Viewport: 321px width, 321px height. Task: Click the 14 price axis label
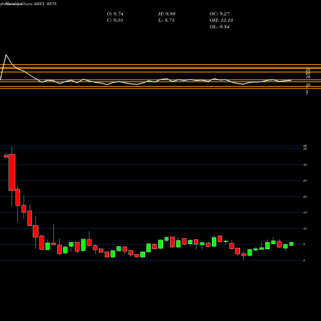pyautogui.click(x=305, y=229)
